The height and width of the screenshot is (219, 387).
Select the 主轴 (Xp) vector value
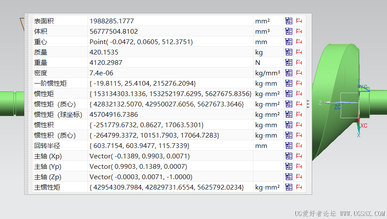tap(139, 156)
